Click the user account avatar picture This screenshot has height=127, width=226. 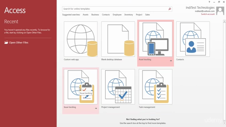coord(220,11)
